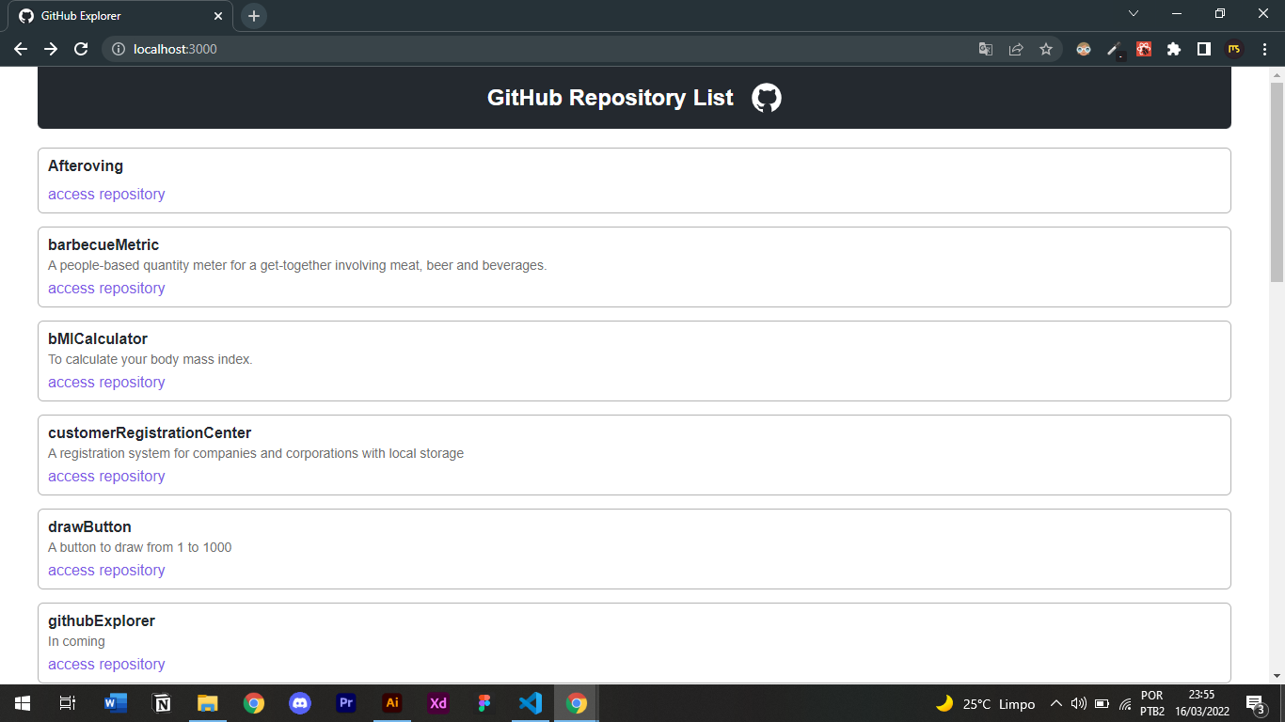Open Discord from the taskbar
The width and height of the screenshot is (1285, 722).
(x=300, y=703)
